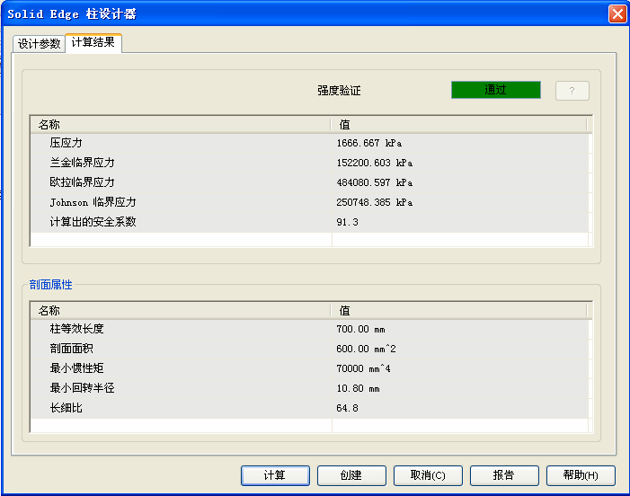Click the 计算 button
Screen dimensions: 630x496
click(x=275, y=475)
